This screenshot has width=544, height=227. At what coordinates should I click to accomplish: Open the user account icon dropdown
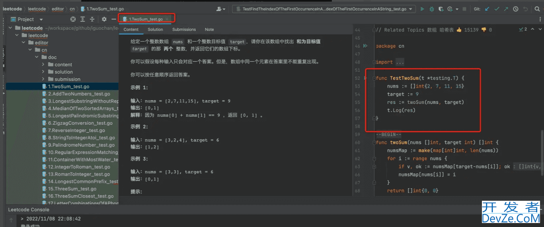coord(220,9)
